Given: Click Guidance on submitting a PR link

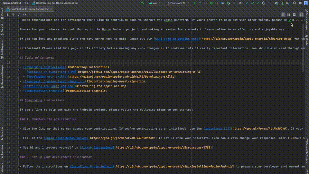Looking at the screenshot, I should [x=51, y=72].
